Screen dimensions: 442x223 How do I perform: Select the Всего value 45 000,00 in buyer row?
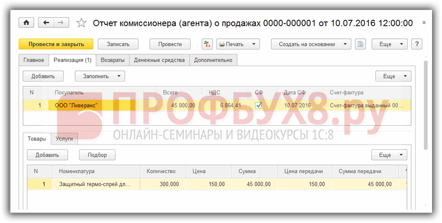pyautogui.click(x=179, y=105)
